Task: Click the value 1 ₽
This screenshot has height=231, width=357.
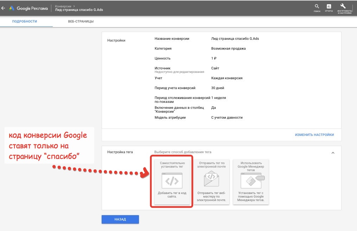Action: 214,58
